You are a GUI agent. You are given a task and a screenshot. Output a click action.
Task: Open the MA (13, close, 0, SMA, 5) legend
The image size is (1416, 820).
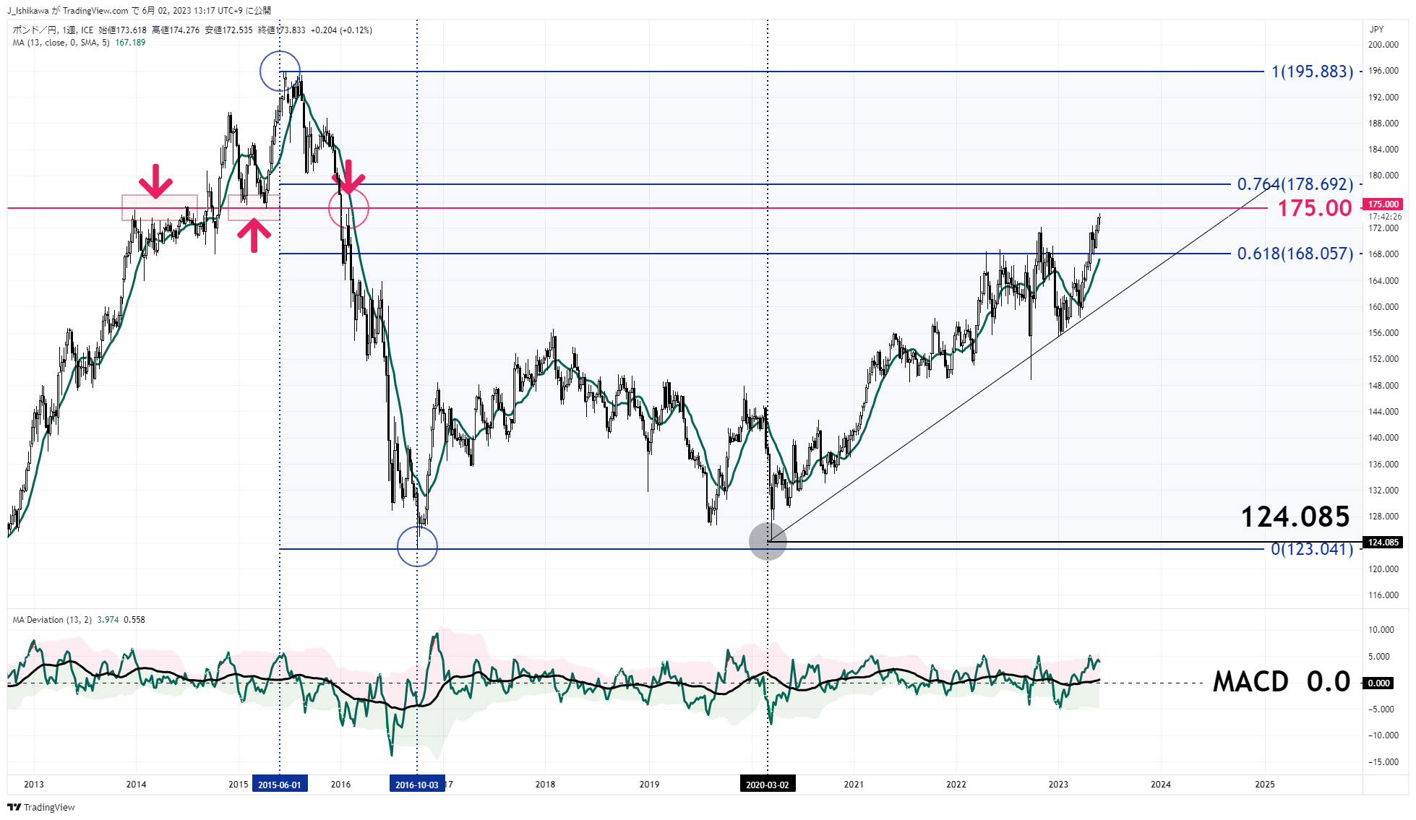click(79, 43)
